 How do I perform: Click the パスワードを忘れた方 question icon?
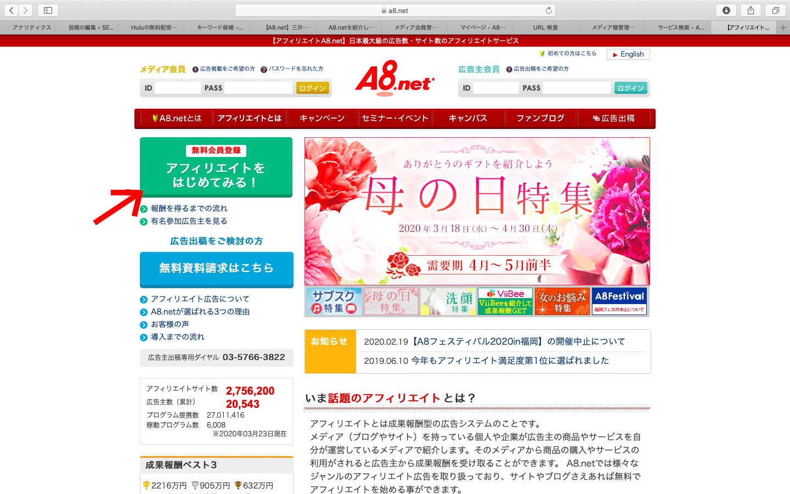click(264, 70)
